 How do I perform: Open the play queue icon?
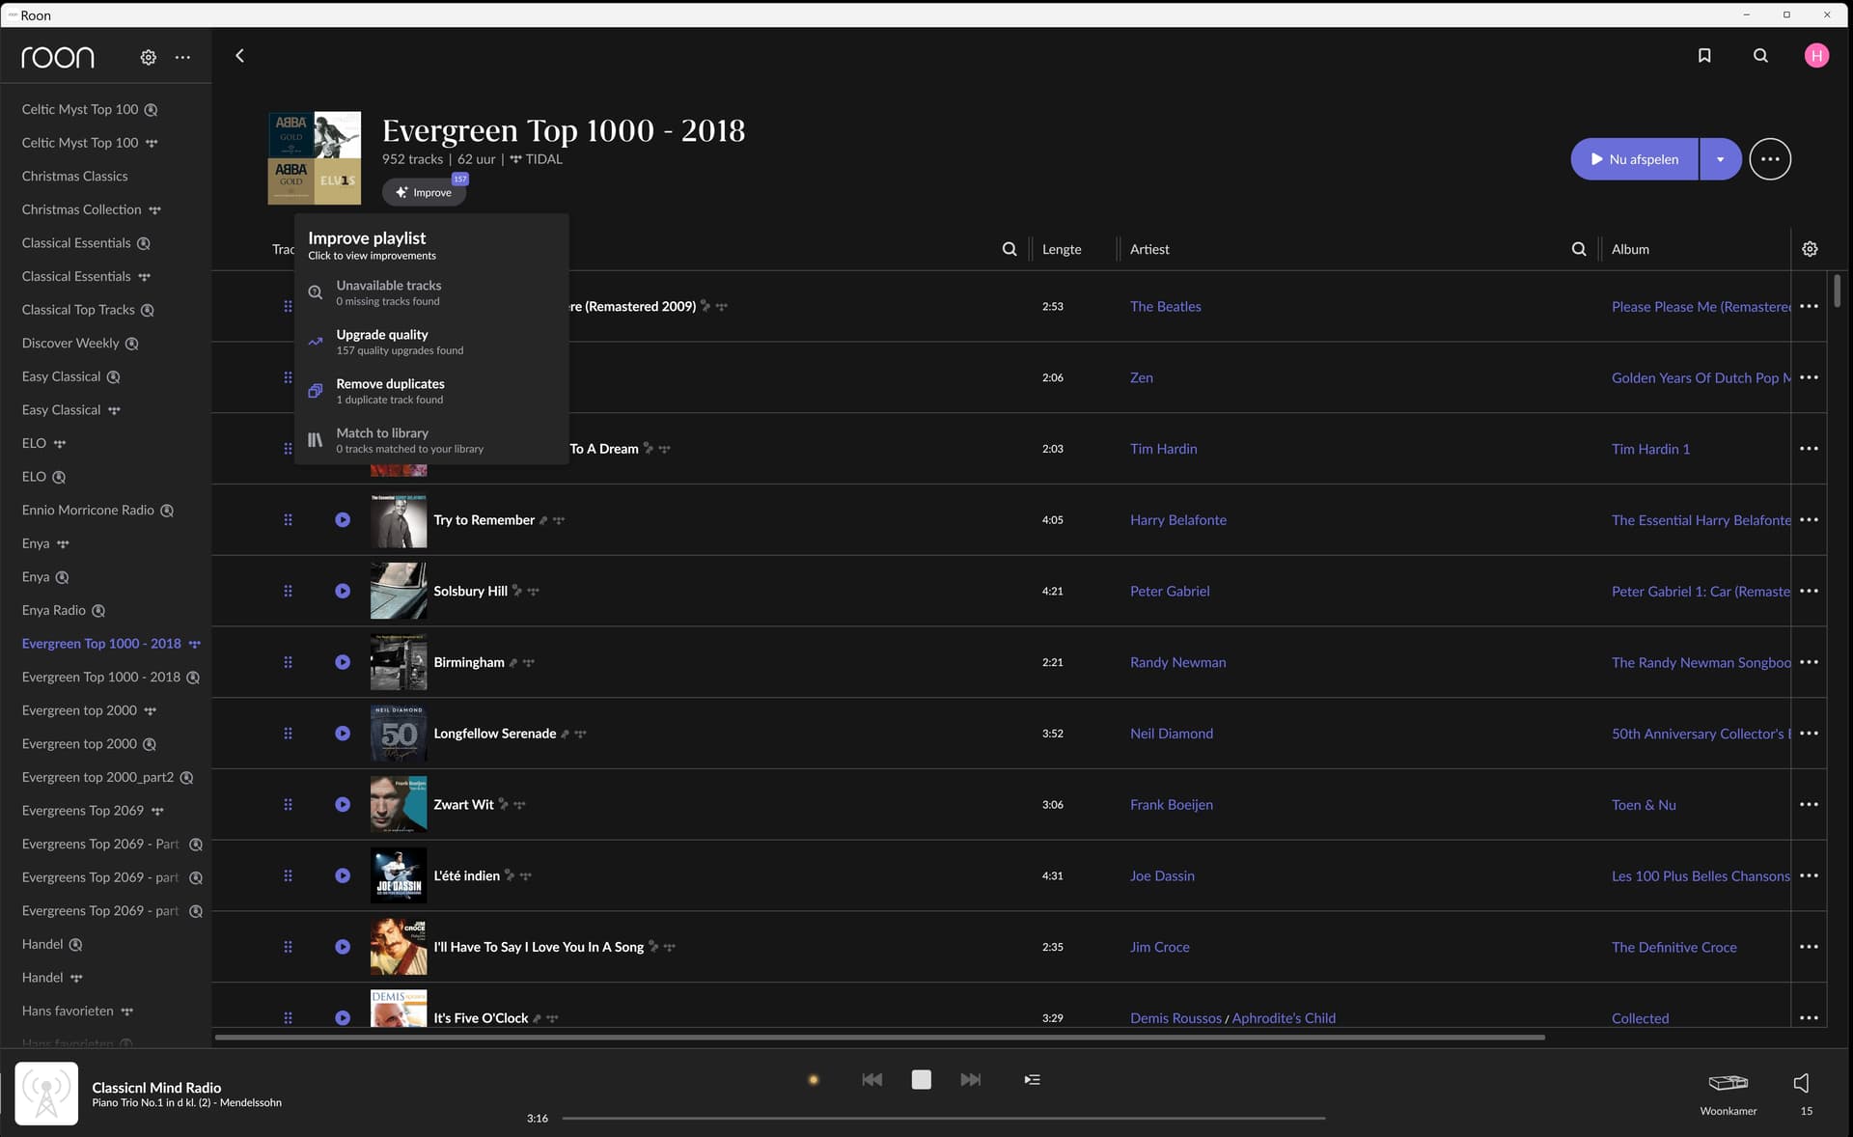click(x=1032, y=1079)
